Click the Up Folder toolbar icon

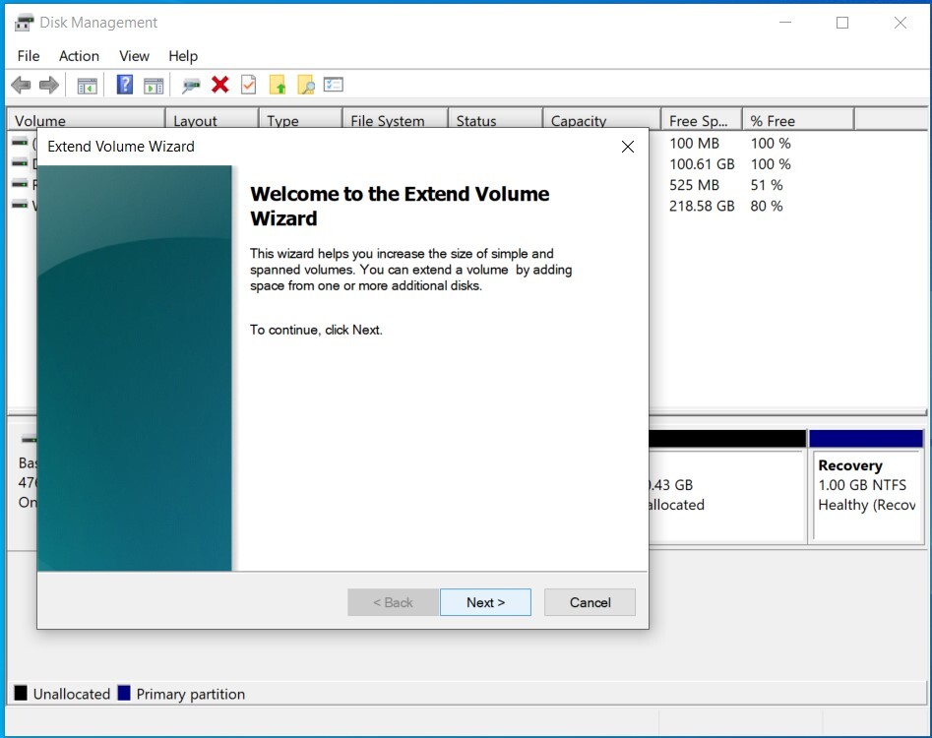(x=278, y=85)
